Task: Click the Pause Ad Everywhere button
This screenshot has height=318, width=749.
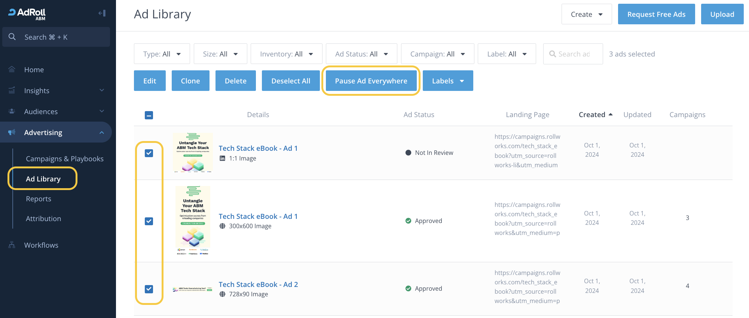Action: pyautogui.click(x=371, y=81)
